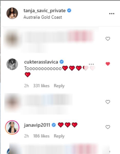Open cukterasslavica comment options dots

coord(91,64)
